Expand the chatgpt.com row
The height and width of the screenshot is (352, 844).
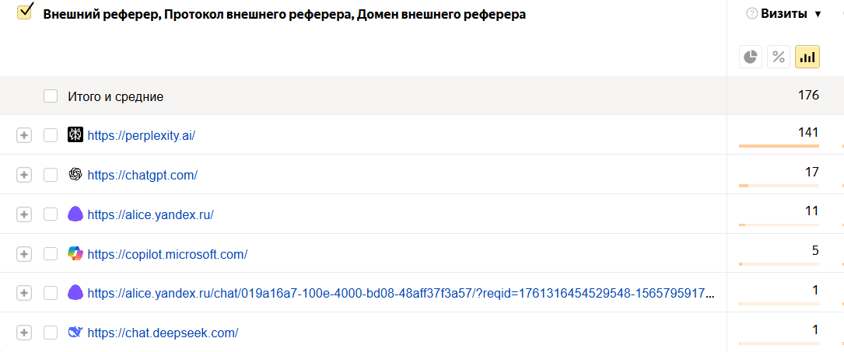click(x=24, y=175)
